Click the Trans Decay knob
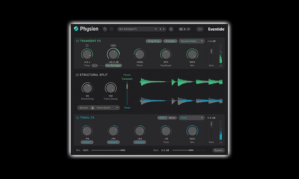The height and width of the screenshot is (179, 299). click(111, 88)
